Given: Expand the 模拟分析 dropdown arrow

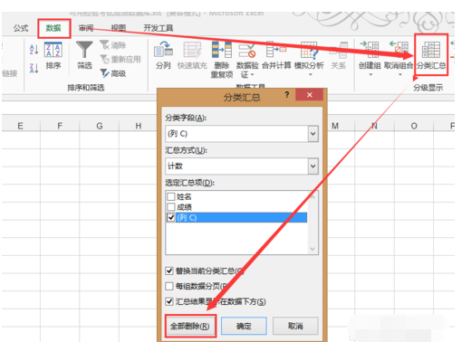Looking at the screenshot, I should [310, 74].
